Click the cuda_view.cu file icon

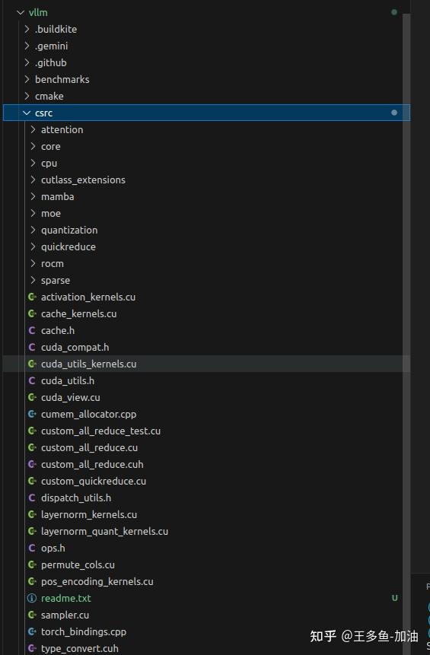[x=32, y=397]
